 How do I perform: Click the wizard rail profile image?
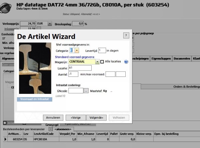pyautogui.click(x=35, y=68)
